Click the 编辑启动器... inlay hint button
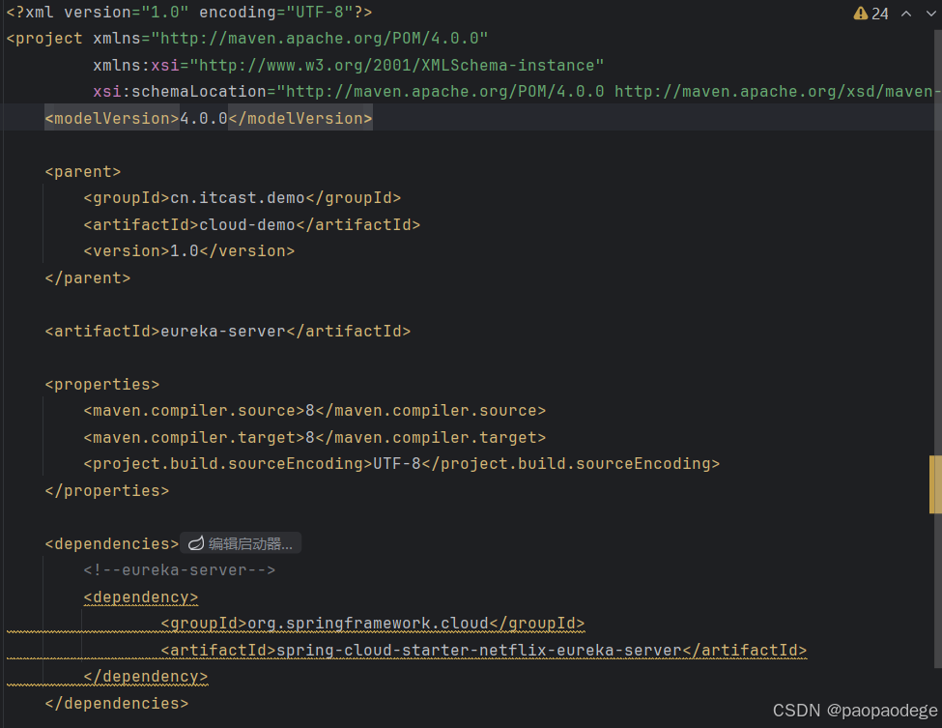Image resolution: width=942 pixels, height=728 pixels. [x=241, y=543]
